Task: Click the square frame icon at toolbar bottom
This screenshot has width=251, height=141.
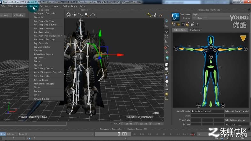Action: 166,98
